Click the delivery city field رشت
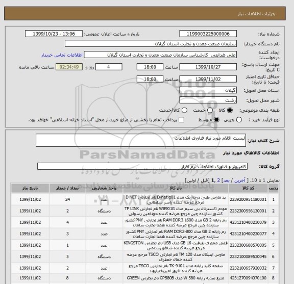Image resolution: width=294 pixels, height=284 pixels. [208, 100]
